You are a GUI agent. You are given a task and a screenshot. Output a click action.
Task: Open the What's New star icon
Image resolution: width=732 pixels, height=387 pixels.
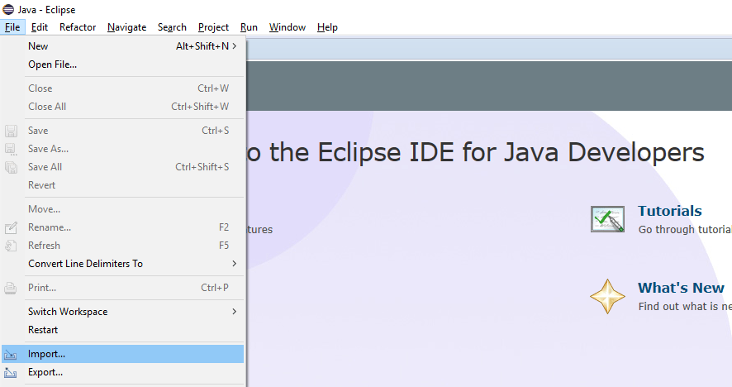(607, 296)
